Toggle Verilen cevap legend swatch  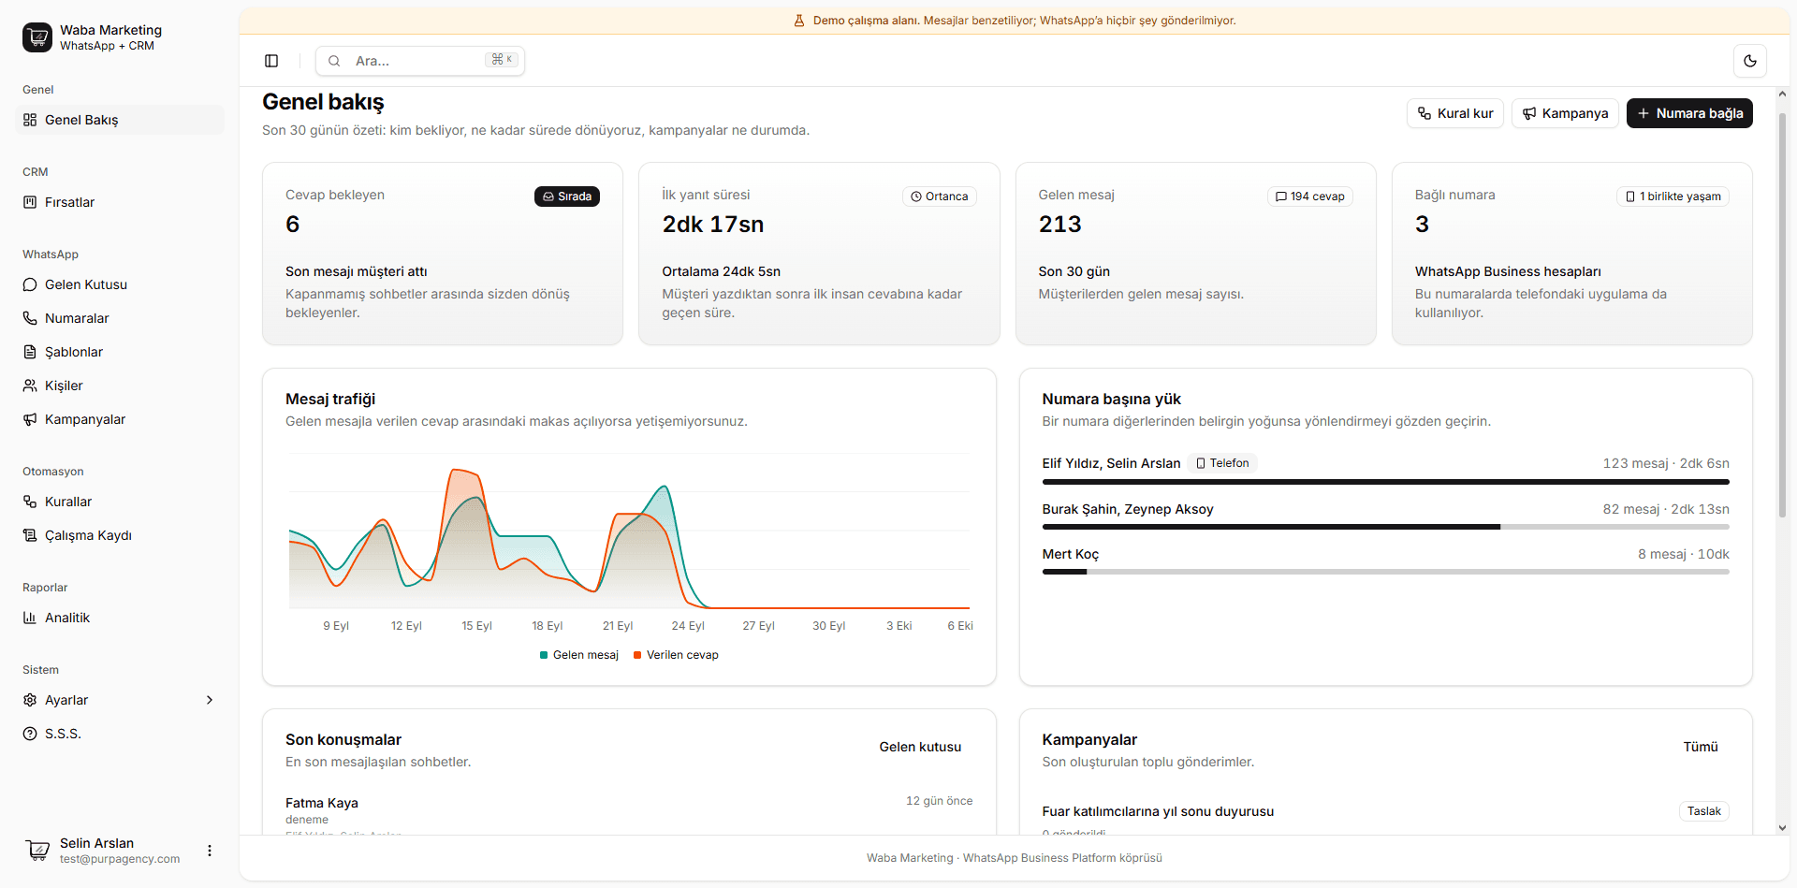click(637, 655)
